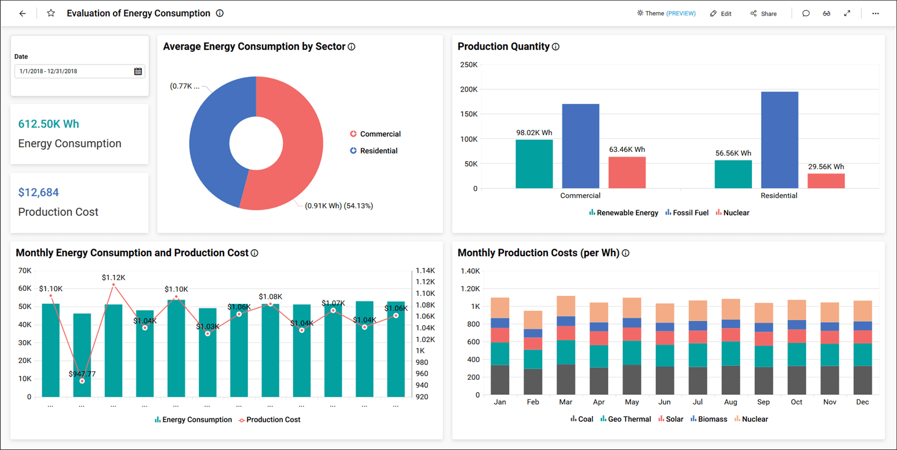
Task: Open the comments bubble icon
Action: click(806, 13)
